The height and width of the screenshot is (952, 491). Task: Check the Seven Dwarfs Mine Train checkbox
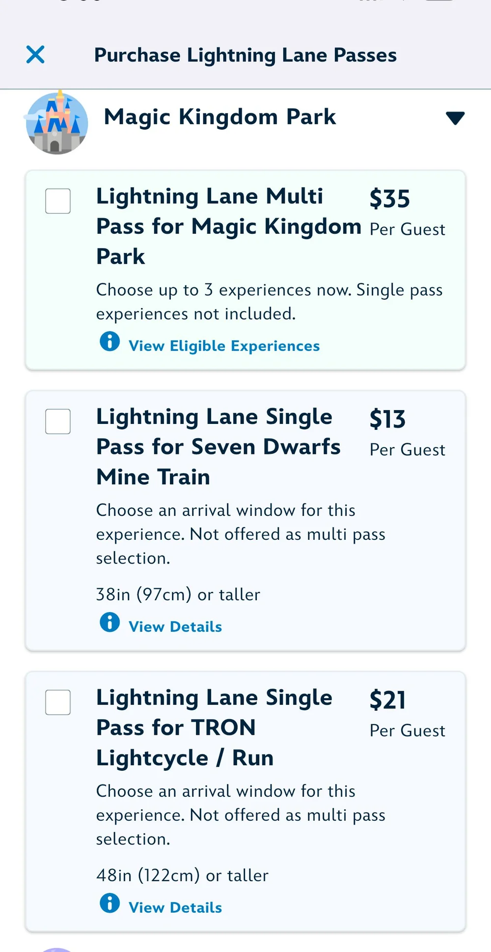[x=58, y=421]
